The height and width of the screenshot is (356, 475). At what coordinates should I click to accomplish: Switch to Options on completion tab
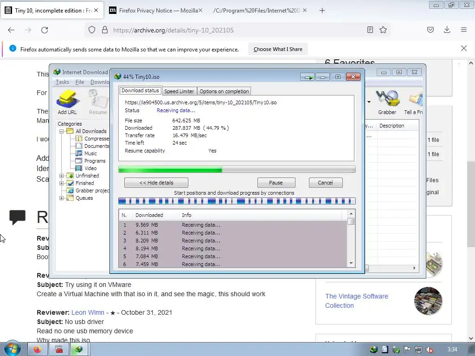tap(224, 91)
